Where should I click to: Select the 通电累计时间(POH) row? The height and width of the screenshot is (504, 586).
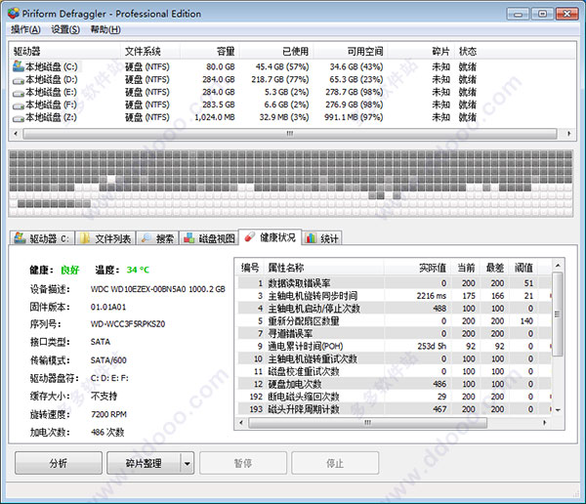click(395, 346)
